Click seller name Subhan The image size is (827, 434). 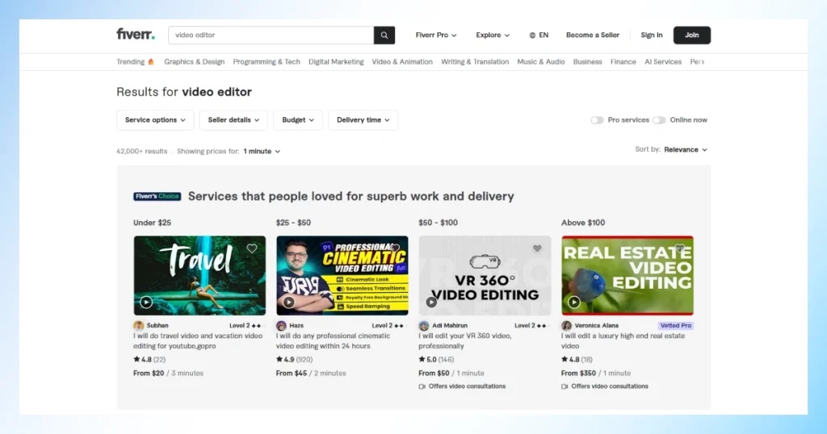[x=157, y=326]
